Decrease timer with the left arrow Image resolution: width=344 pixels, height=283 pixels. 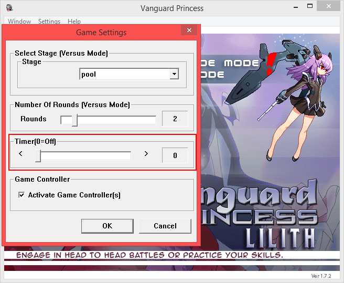click(x=20, y=154)
